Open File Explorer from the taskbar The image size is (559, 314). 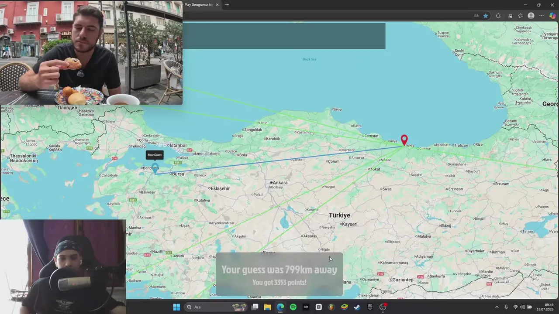click(x=268, y=307)
